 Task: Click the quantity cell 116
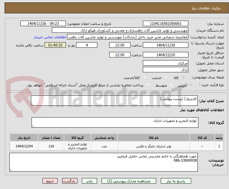point(51,146)
